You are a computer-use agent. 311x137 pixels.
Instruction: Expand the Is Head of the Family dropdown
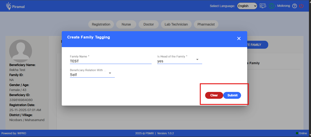point(197,60)
